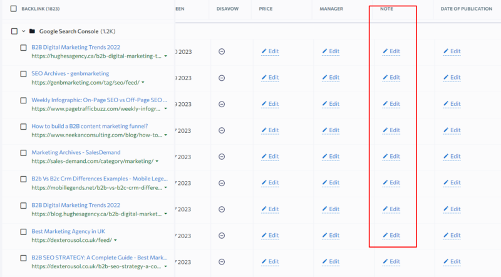Image resolution: width=501 pixels, height=277 pixels.
Task: Sort by DATE OF PUBLICATION column header
Action: tap(467, 9)
